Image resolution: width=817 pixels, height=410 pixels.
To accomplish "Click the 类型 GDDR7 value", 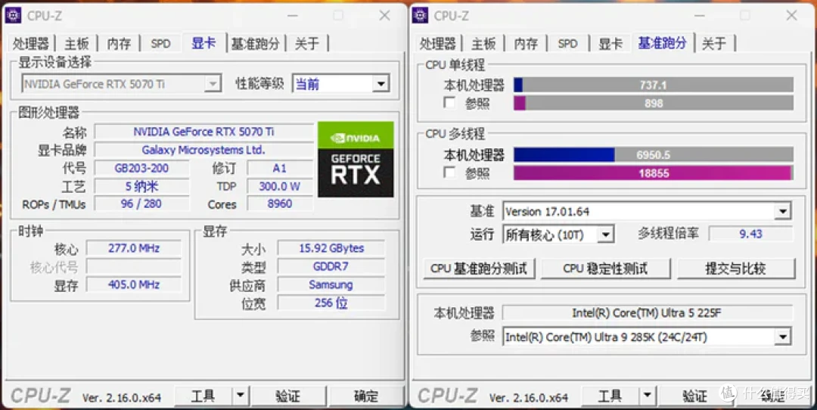I will [331, 267].
